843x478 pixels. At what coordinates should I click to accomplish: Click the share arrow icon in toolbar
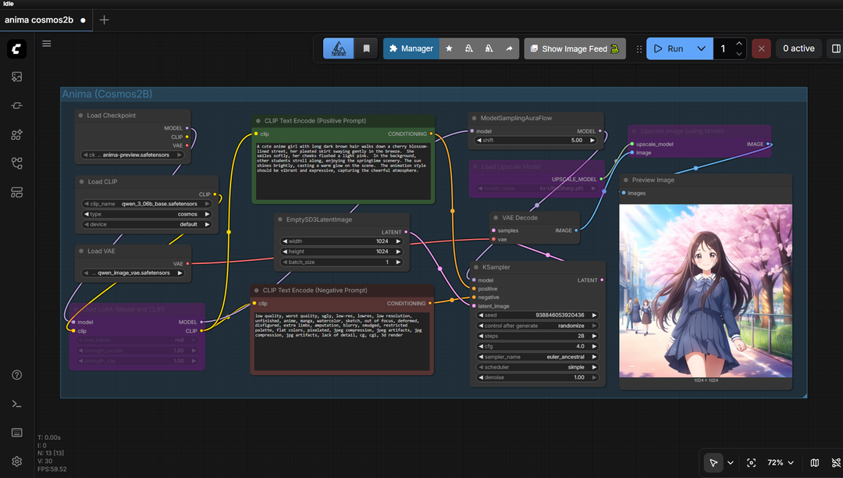pos(509,48)
